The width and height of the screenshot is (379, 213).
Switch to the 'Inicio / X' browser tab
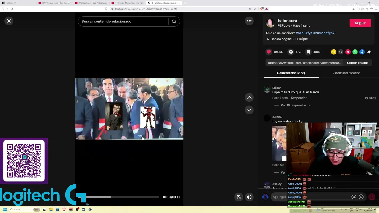(x=18, y=3)
